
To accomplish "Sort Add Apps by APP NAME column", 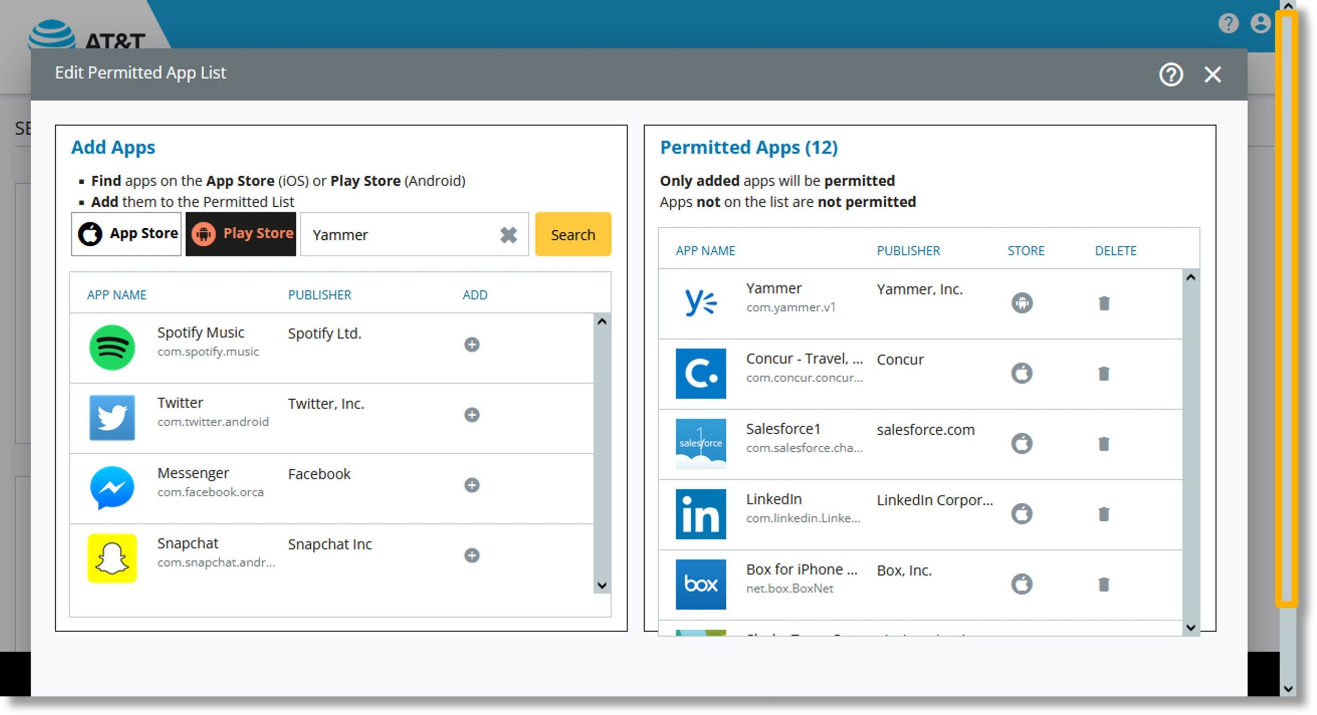I will [117, 295].
